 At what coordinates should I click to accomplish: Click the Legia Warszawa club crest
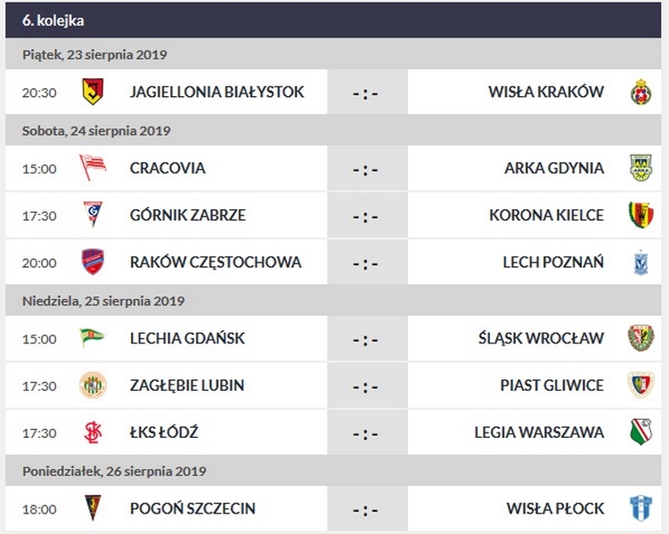coord(640,433)
